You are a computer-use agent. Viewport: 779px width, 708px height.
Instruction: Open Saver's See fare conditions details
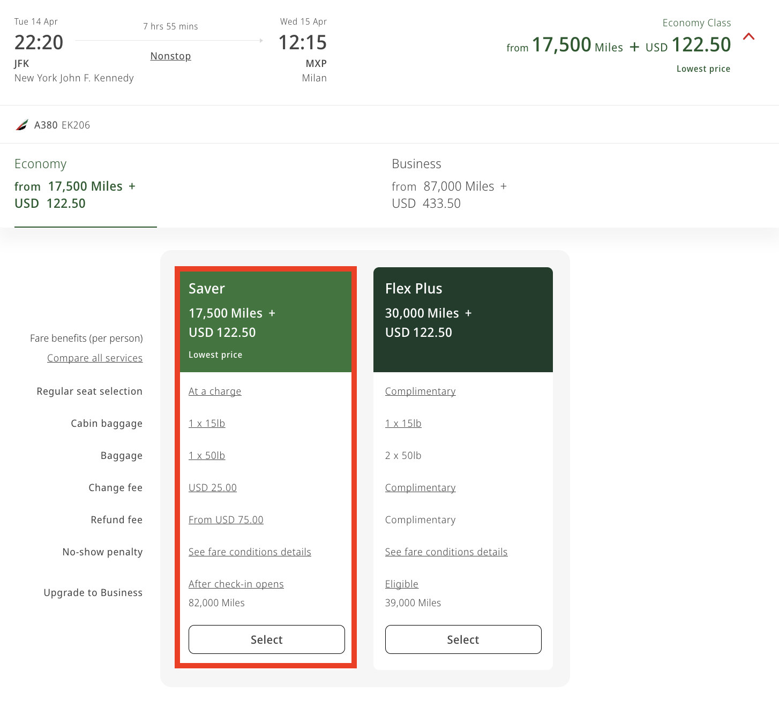point(250,552)
